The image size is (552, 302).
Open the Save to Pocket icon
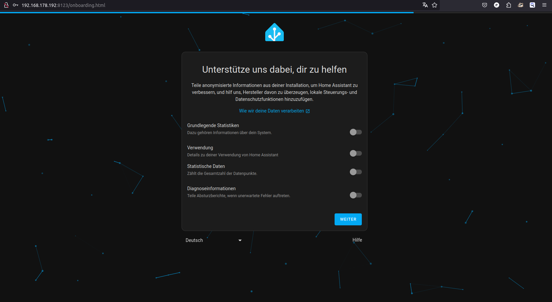click(485, 5)
